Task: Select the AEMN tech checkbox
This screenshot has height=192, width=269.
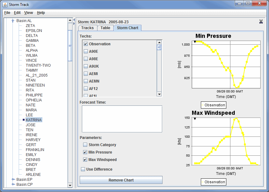Action: pos(86,81)
